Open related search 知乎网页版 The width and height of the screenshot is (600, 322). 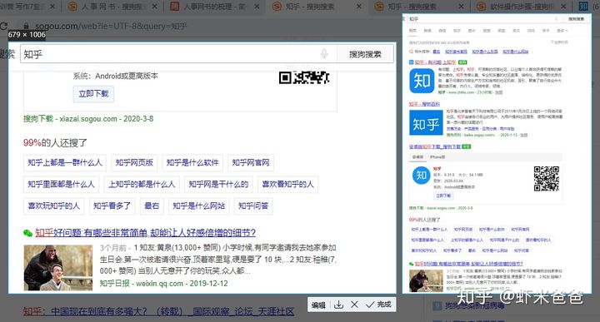point(134,163)
